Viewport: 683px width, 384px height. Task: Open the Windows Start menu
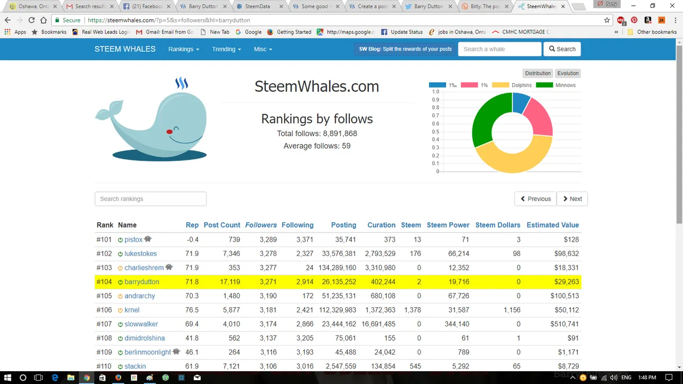pos(8,378)
